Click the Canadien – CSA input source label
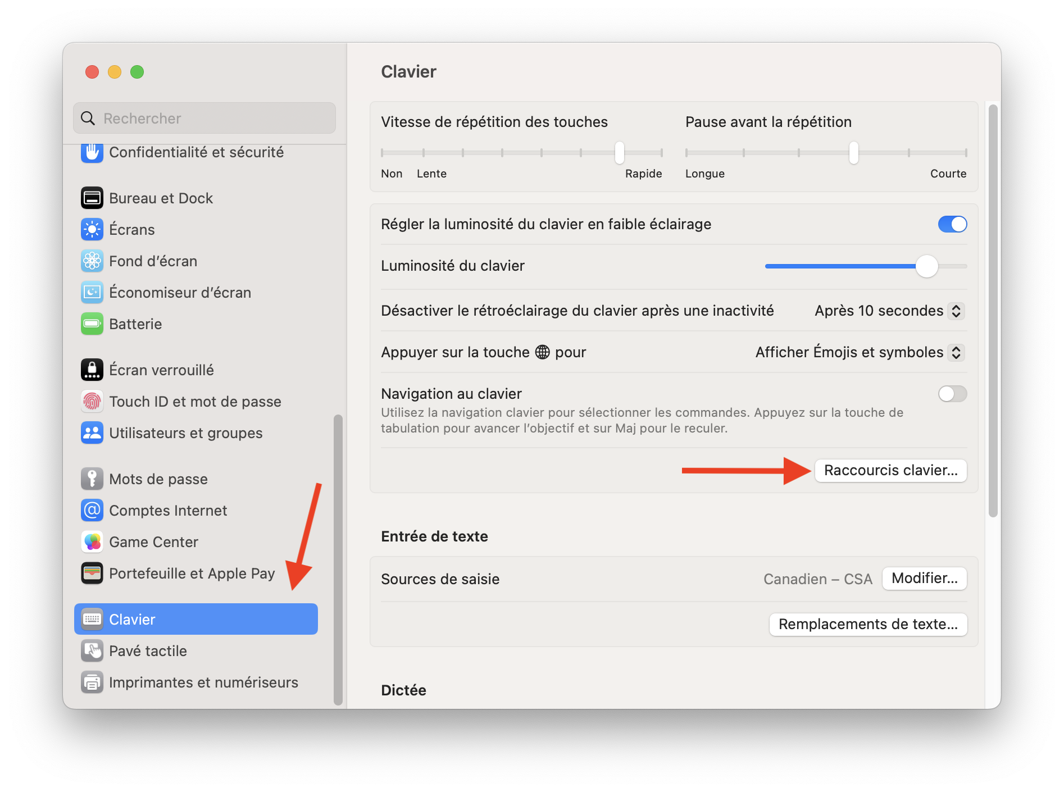Image resolution: width=1064 pixels, height=792 pixels. (x=818, y=579)
